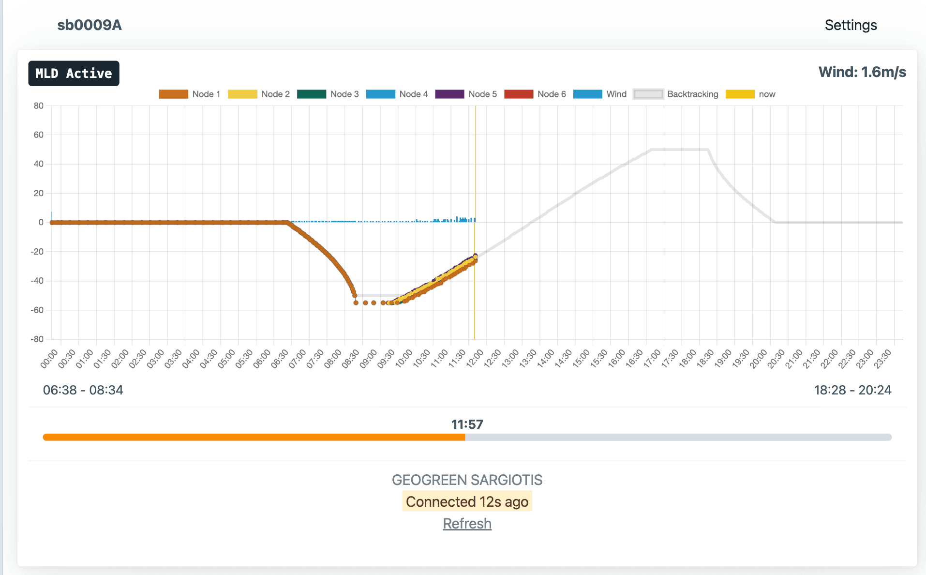Toggle Node 2 legend entry

[x=258, y=94]
